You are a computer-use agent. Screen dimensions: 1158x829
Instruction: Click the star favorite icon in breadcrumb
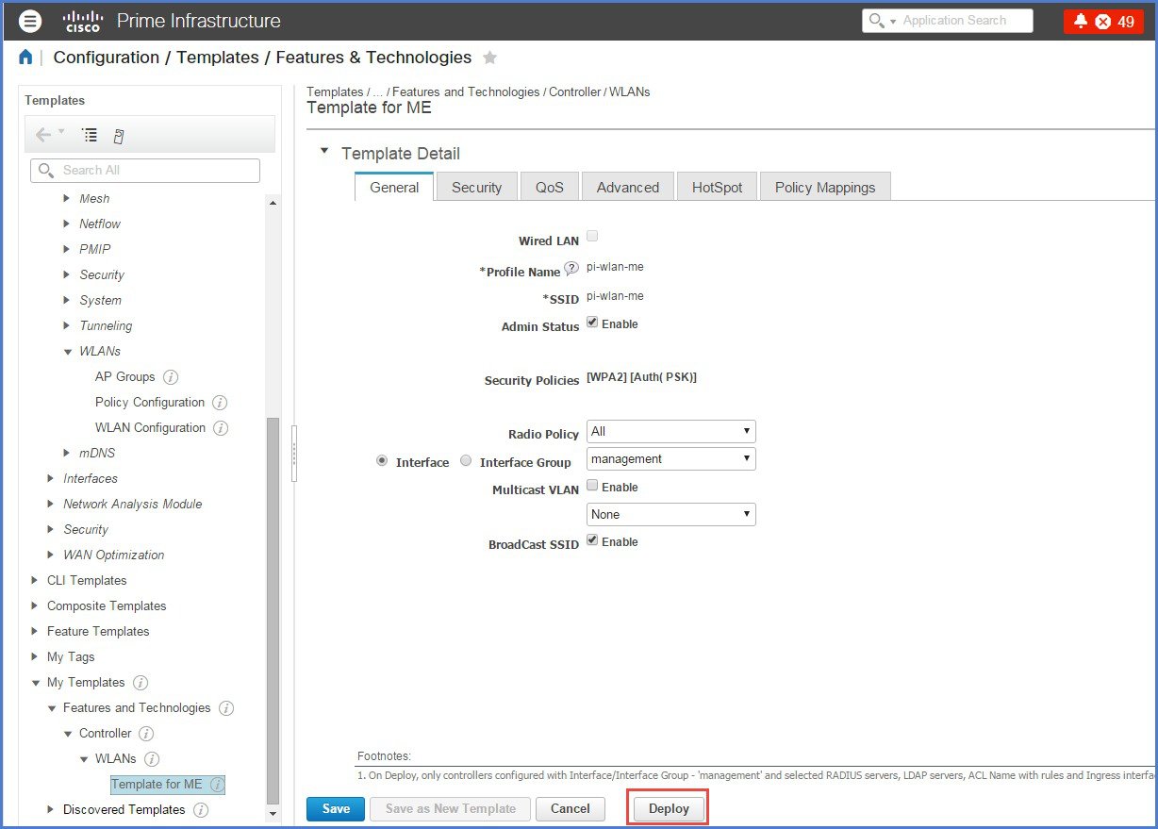[x=489, y=58]
